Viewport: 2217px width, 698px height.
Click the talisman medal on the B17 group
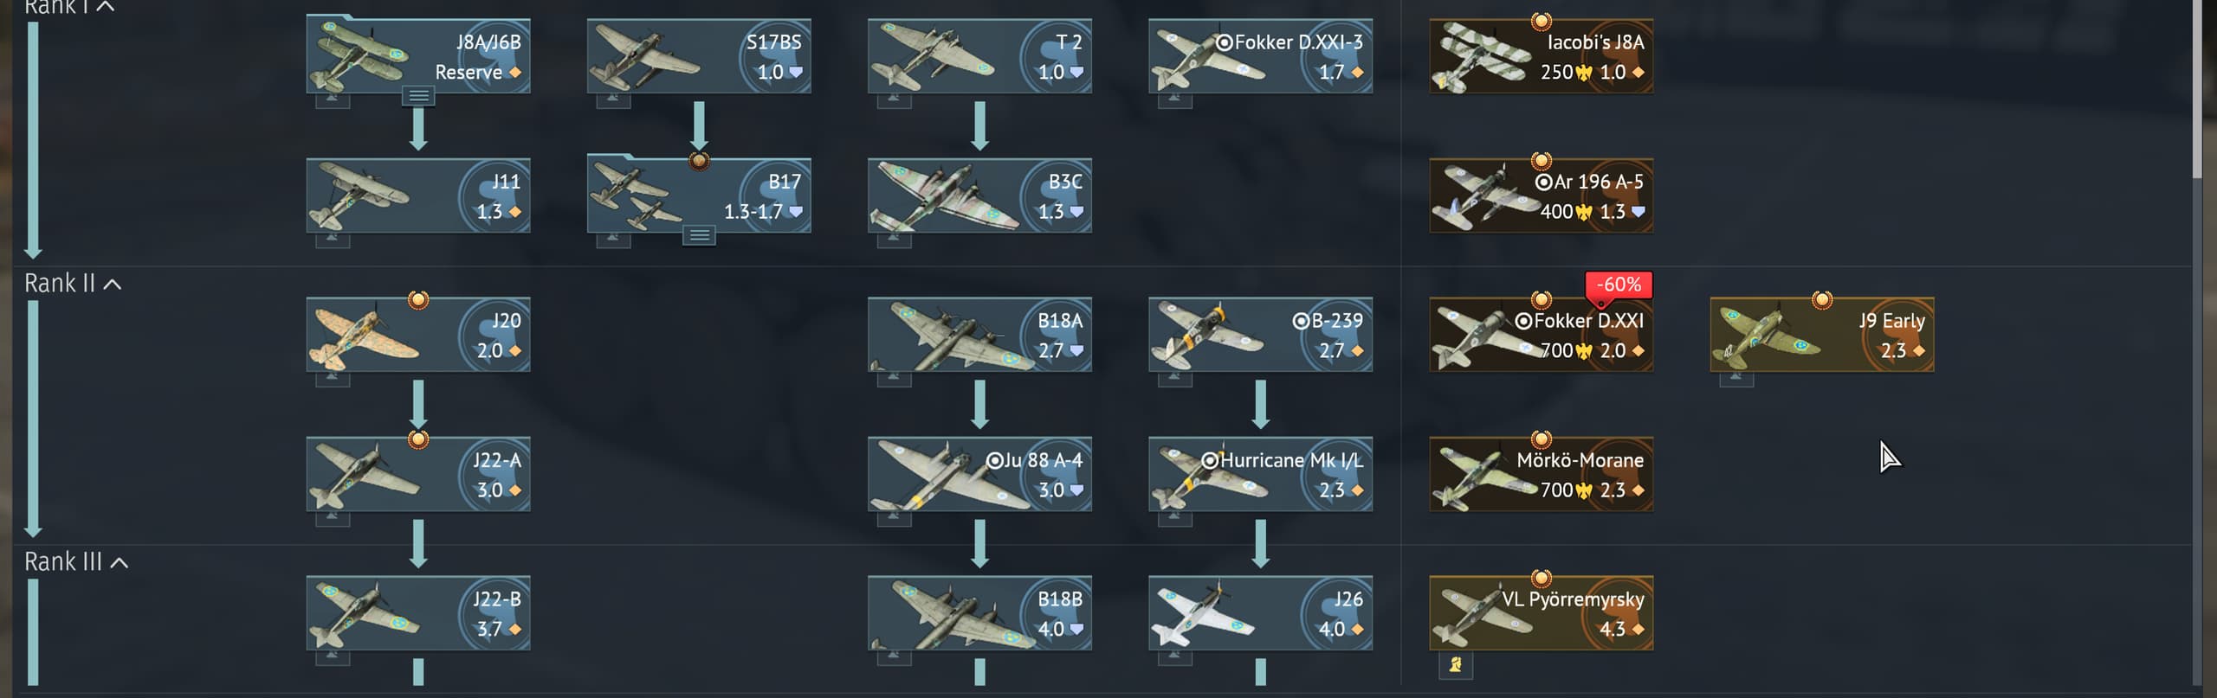(x=699, y=160)
